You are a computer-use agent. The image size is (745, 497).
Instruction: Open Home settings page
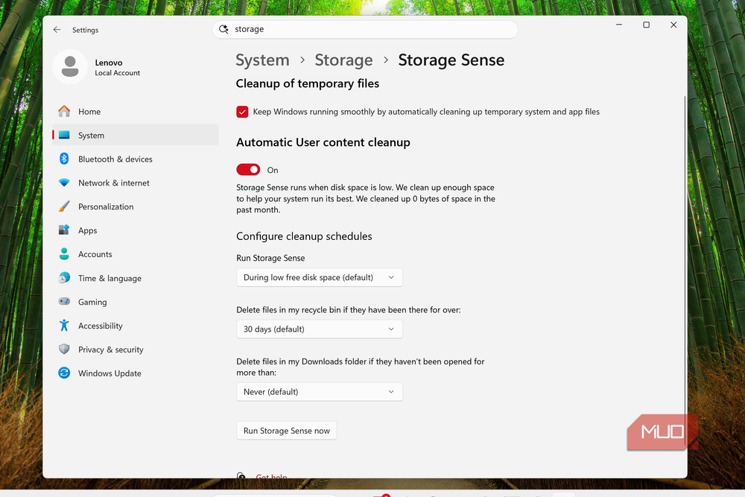(136, 111)
